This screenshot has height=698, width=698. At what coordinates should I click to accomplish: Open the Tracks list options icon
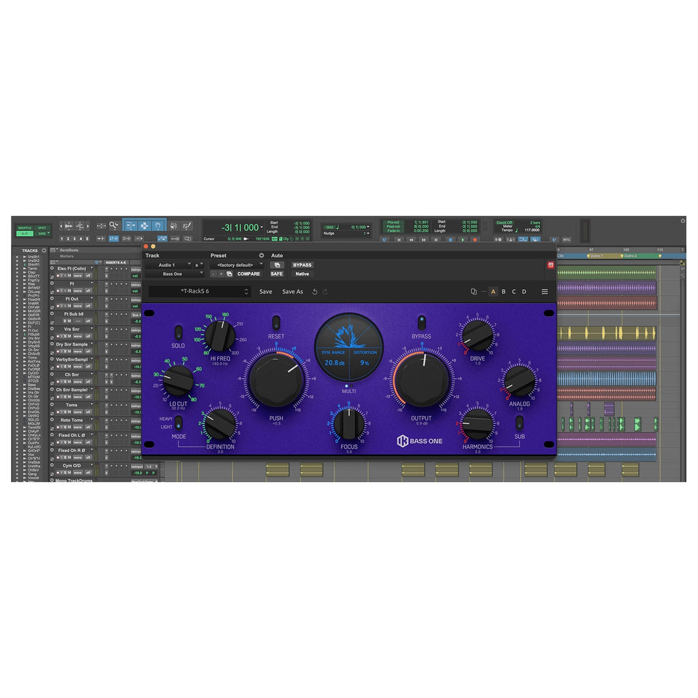(44, 251)
